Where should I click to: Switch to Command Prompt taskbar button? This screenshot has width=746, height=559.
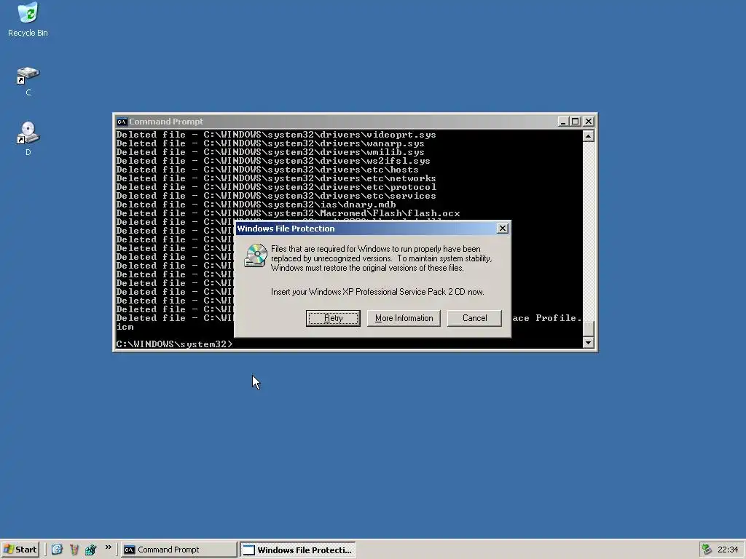178,550
